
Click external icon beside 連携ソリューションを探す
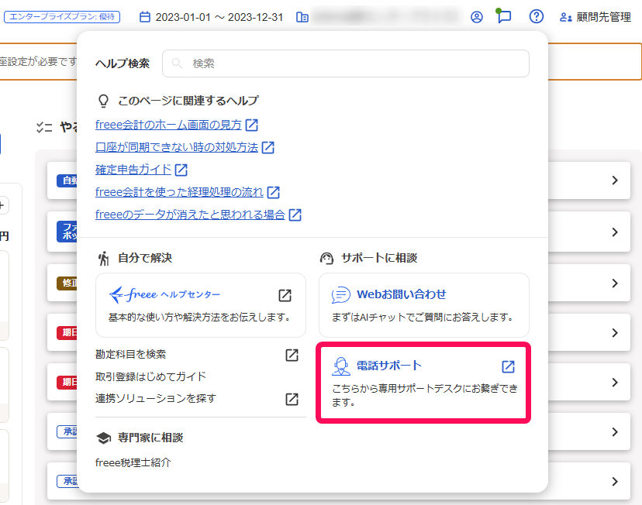coord(292,399)
